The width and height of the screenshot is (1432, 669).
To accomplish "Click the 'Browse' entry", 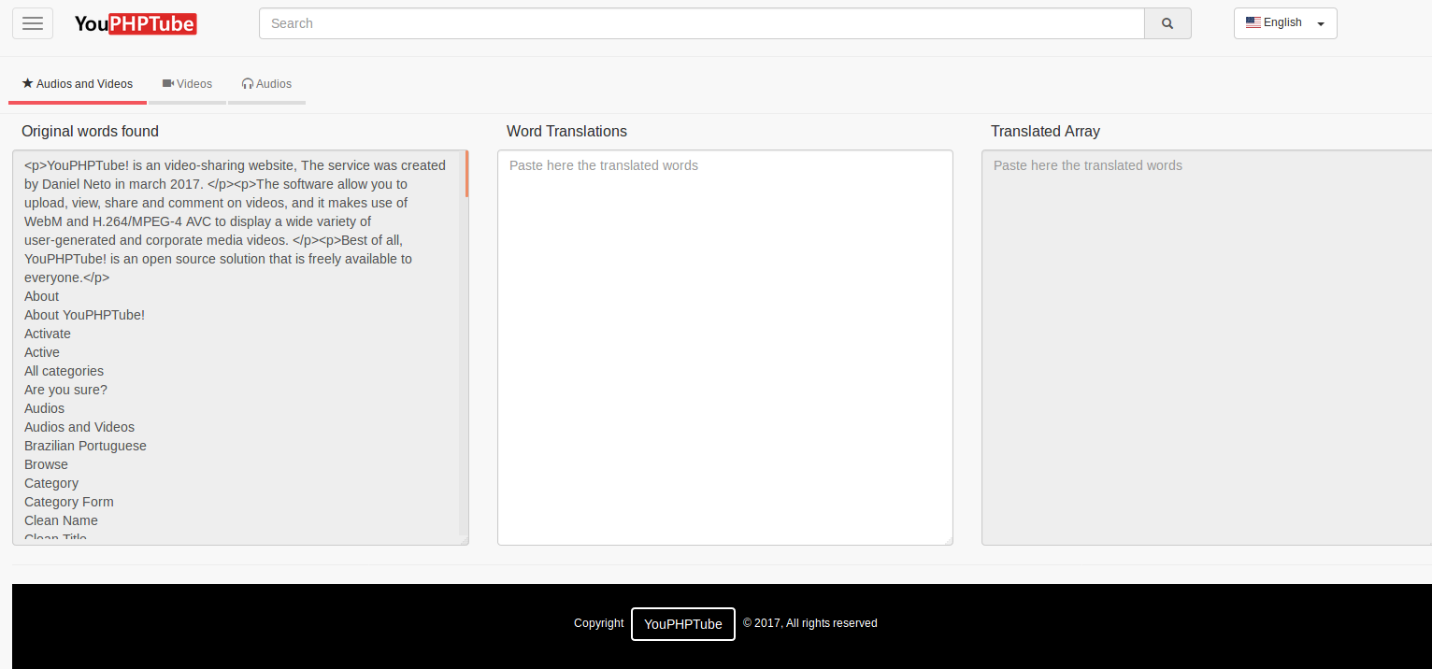I will click(x=46, y=464).
